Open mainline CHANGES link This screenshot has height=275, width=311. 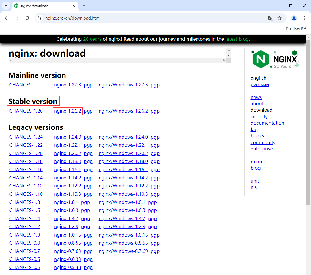[20, 85]
